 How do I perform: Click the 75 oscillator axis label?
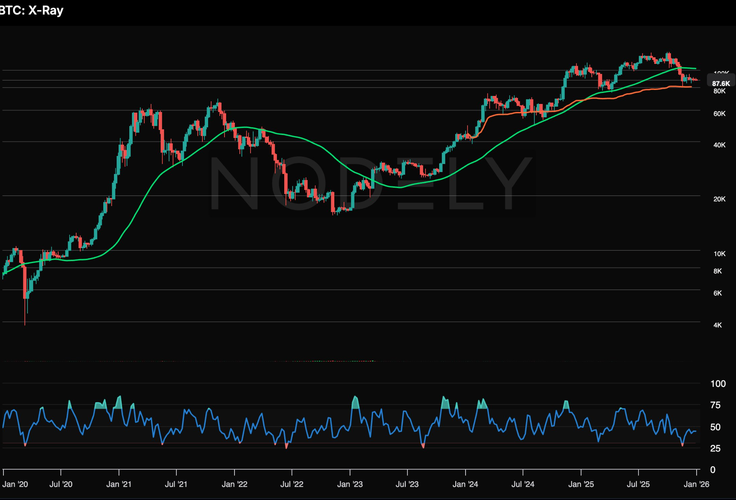click(x=715, y=405)
